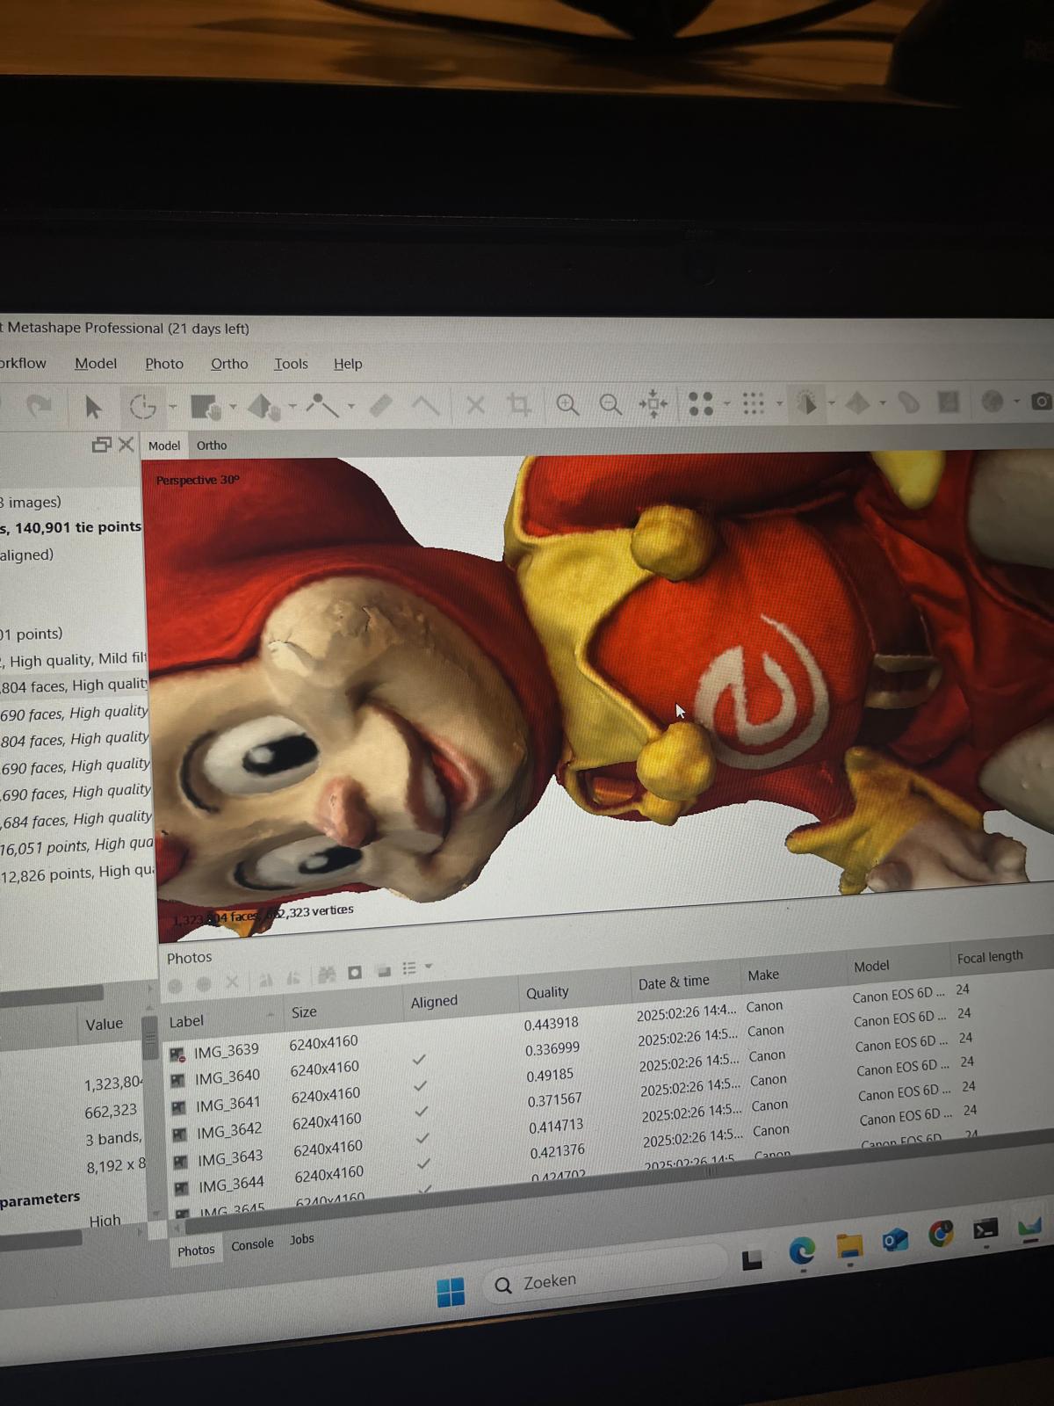Open the shape drawing dropdown arrow
This screenshot has height=1406, width=1054.
[351, 407]
